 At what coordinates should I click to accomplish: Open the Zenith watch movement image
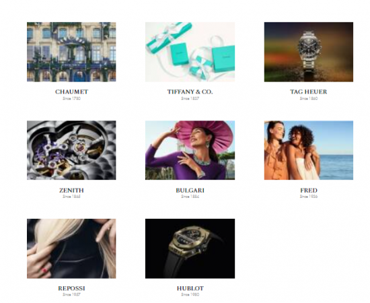click(x=71, y=150)
